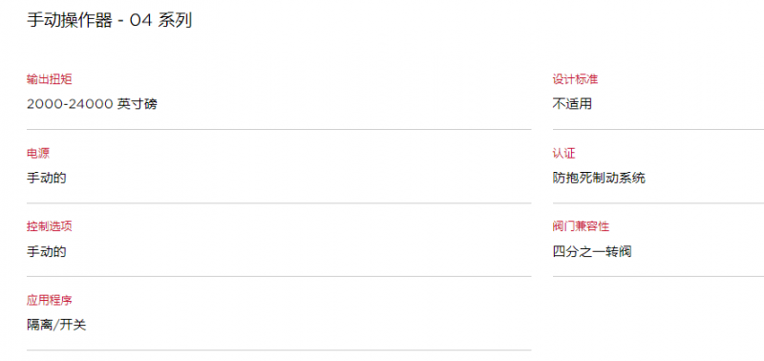Screen dimensions: 764x361
Task: Click the 手动的 value under 电源
Action: 46,179
